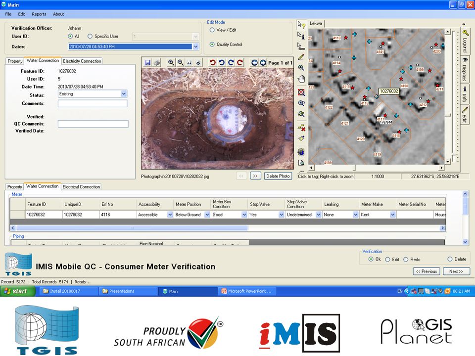
Task: Select the map identify info pointer tool
Action: [301, 36]
